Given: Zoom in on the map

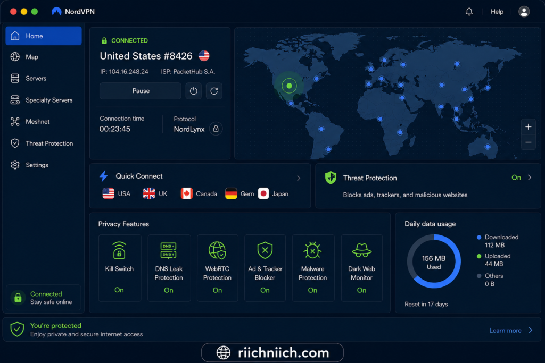Looking at the screenshot, I should click(x=529, y=127).
